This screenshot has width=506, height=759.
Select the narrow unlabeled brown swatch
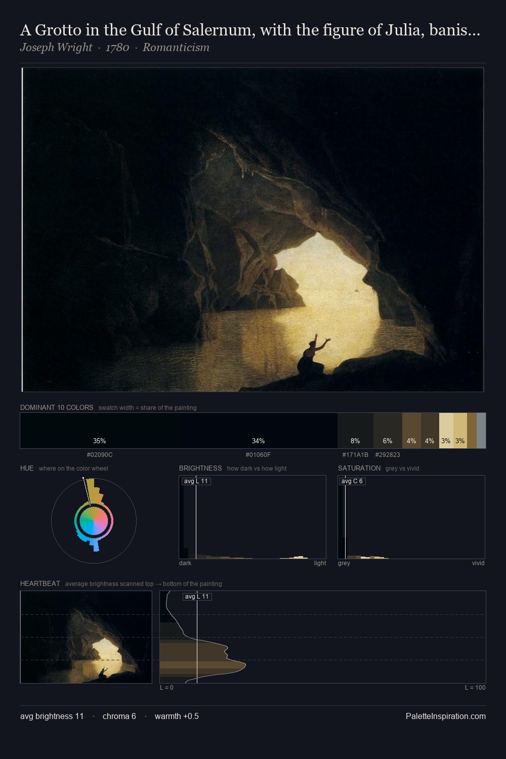(x=472, y=431)
